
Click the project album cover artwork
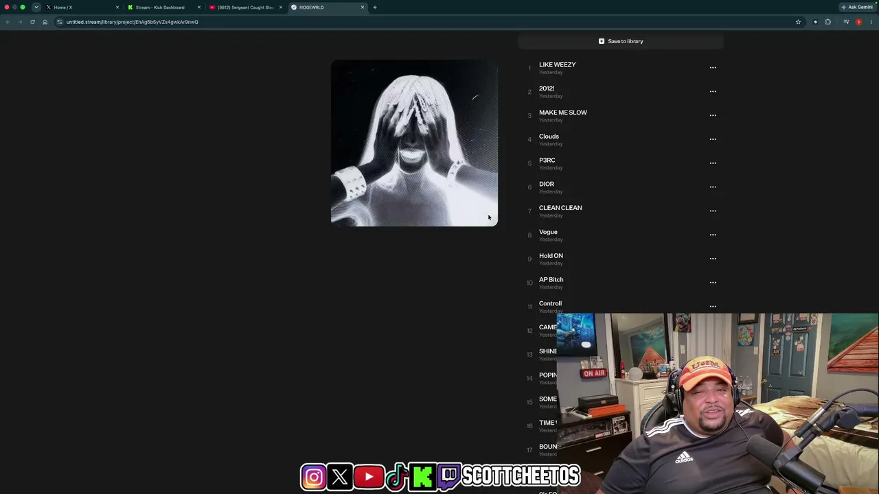[414, 143]
